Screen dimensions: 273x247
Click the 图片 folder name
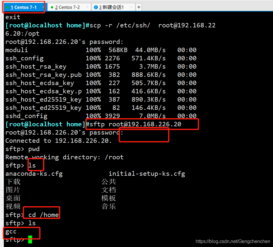point(13,190)
